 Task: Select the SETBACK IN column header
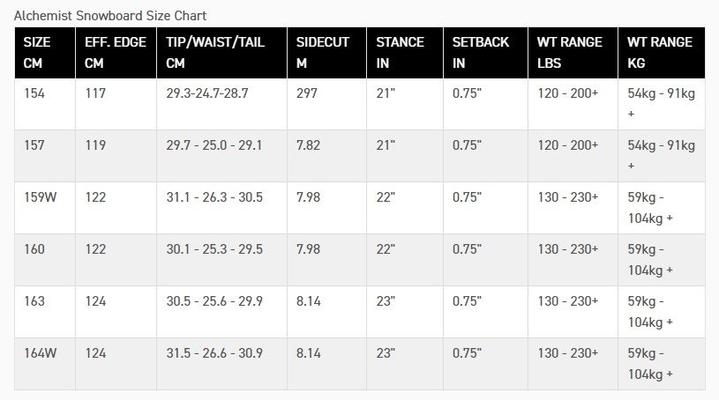(x=485, y=53)
